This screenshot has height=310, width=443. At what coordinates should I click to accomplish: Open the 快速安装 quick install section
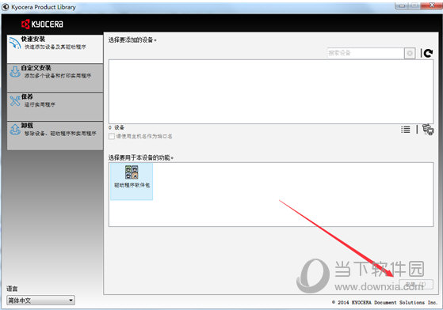pos(55,49)
